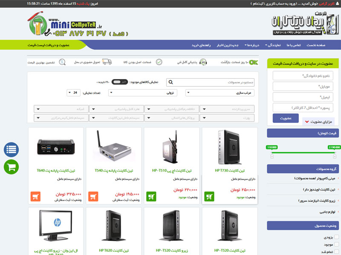Viewport: 341px width, 255px height.
Task: Click the MiniComputer.ir logo
Action: 77,25
